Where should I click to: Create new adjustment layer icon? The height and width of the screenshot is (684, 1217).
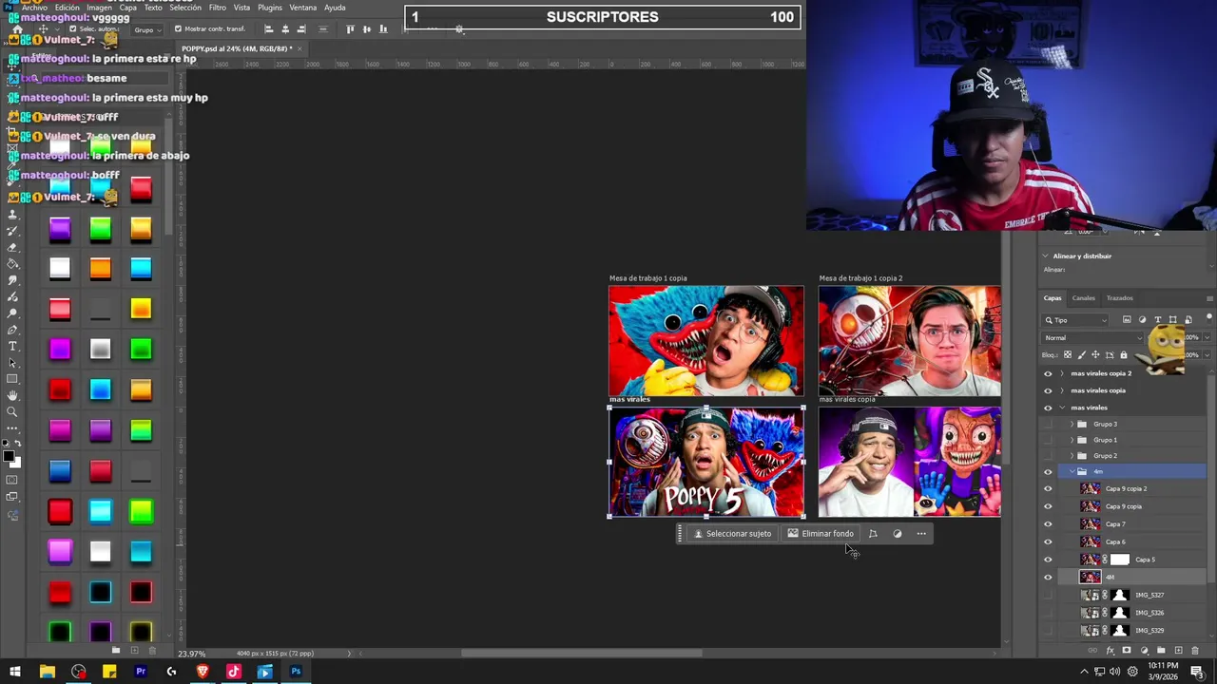[x=1144, y=651]
